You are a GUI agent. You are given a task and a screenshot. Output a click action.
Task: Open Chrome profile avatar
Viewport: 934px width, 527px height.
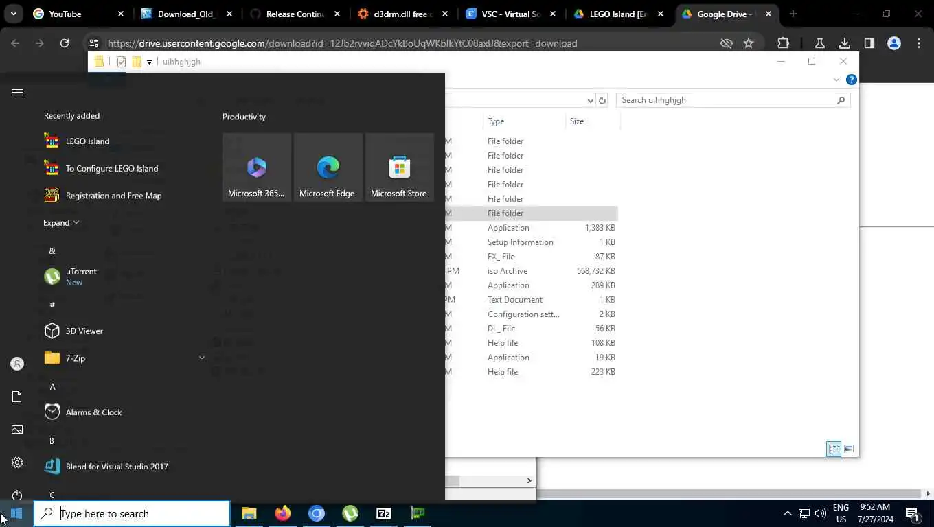894,43
